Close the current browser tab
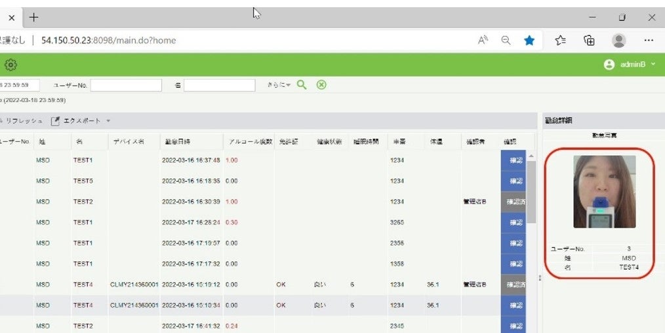This screenshot has width=665, height=333. tap(11, 18)
